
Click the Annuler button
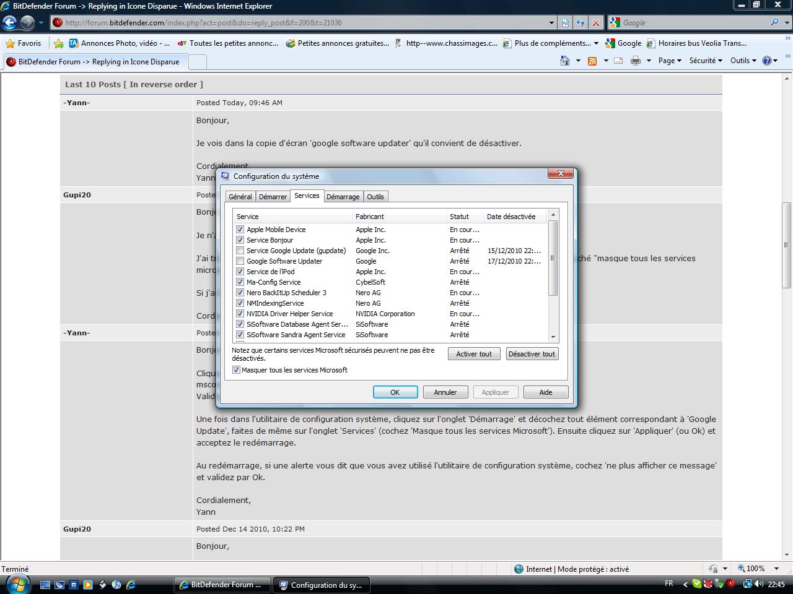point(445,392)
